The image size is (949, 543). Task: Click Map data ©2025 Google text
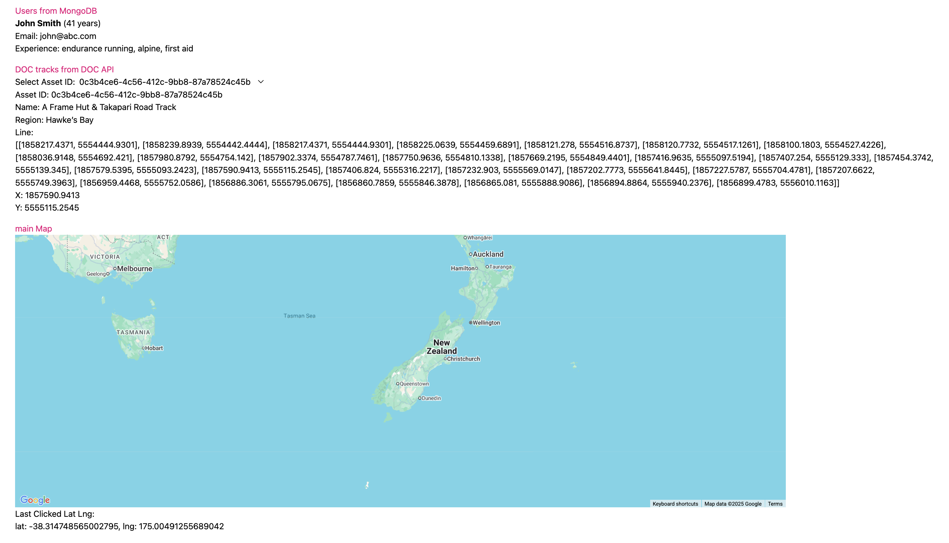733,504
